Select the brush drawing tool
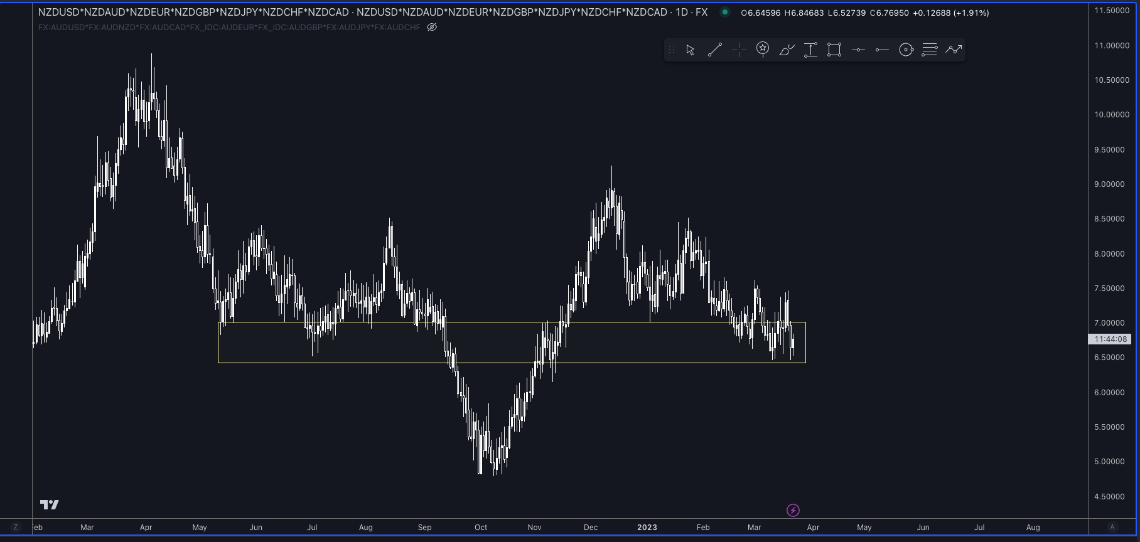The image size is (1140, 542). [787, 50]
